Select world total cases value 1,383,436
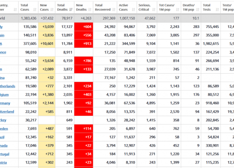 (29, 18)
